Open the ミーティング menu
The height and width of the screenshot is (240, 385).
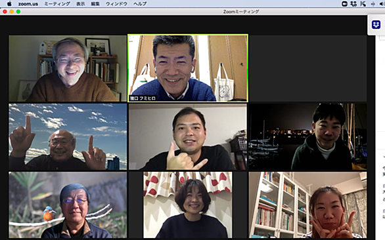click(x=57, y=4)
